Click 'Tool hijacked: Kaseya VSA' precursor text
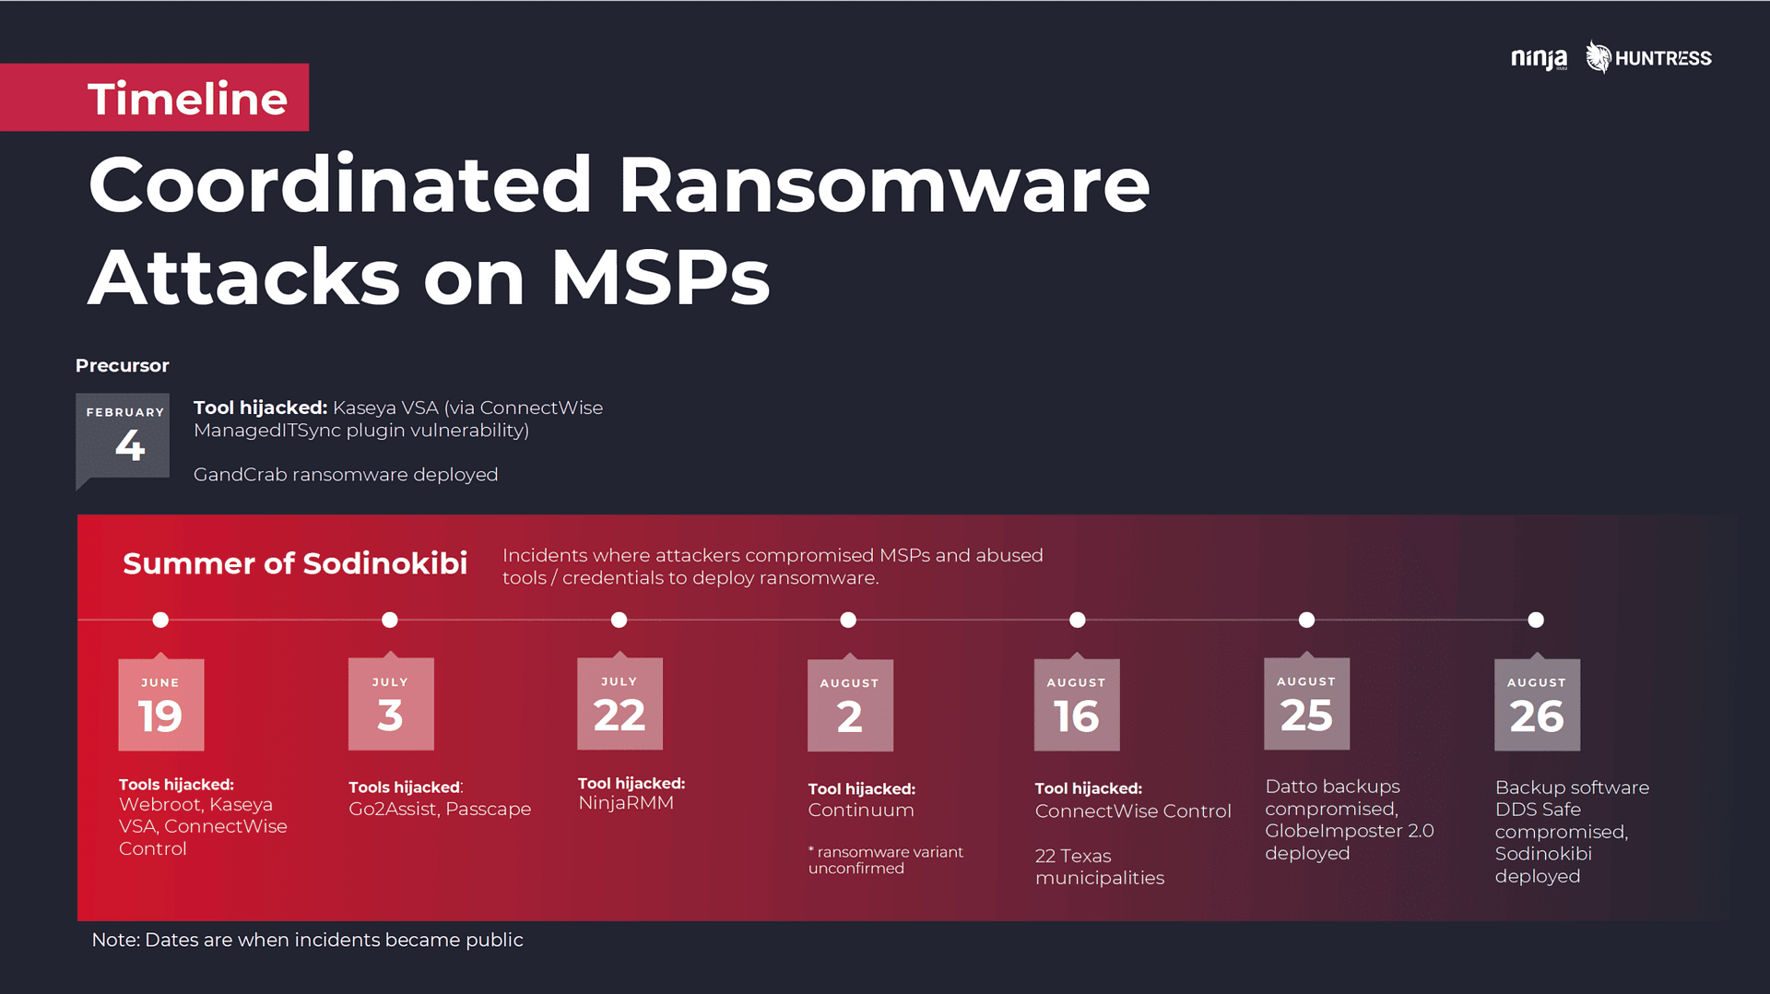Image resolution: width=1770 pixels, height=994 pixels. point(398,419)
